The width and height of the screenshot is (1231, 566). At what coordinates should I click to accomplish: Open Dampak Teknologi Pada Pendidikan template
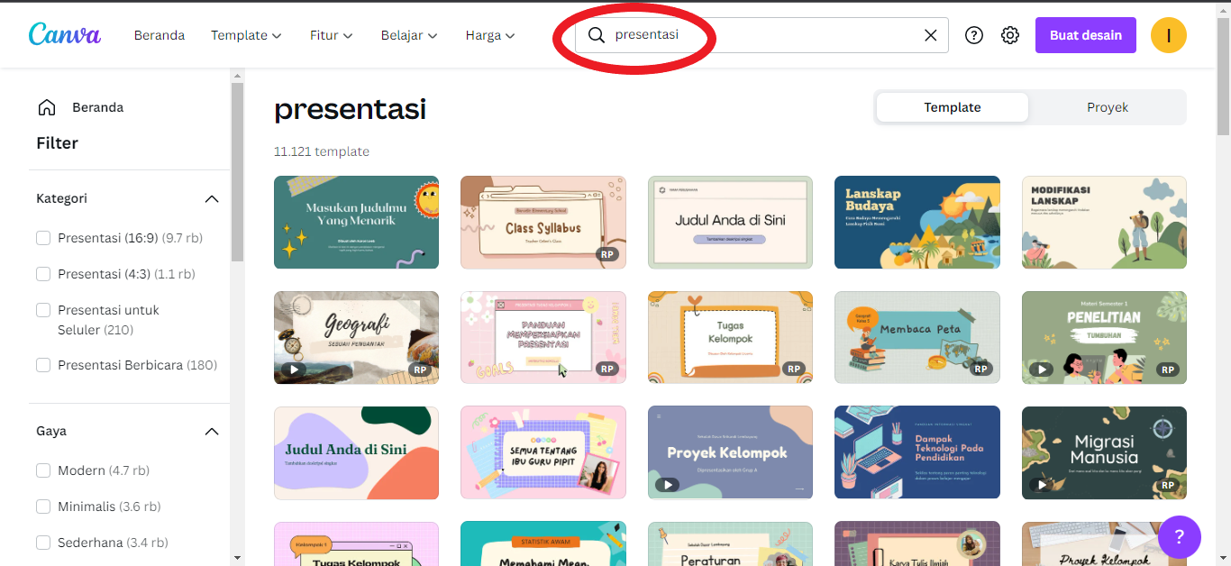[x=917, y=452]
